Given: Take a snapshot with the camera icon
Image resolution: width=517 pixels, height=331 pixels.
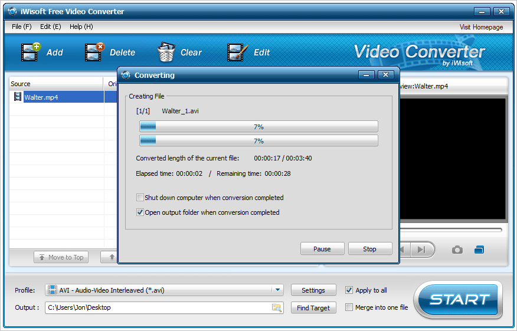Looking at the screenshot, I should pos(457,250).
